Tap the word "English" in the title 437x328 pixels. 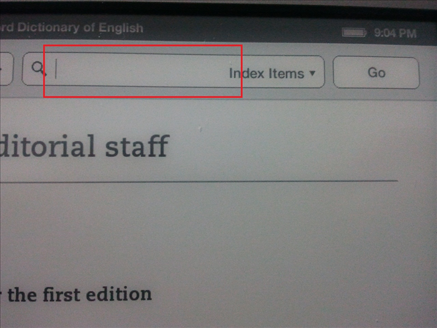121,28
